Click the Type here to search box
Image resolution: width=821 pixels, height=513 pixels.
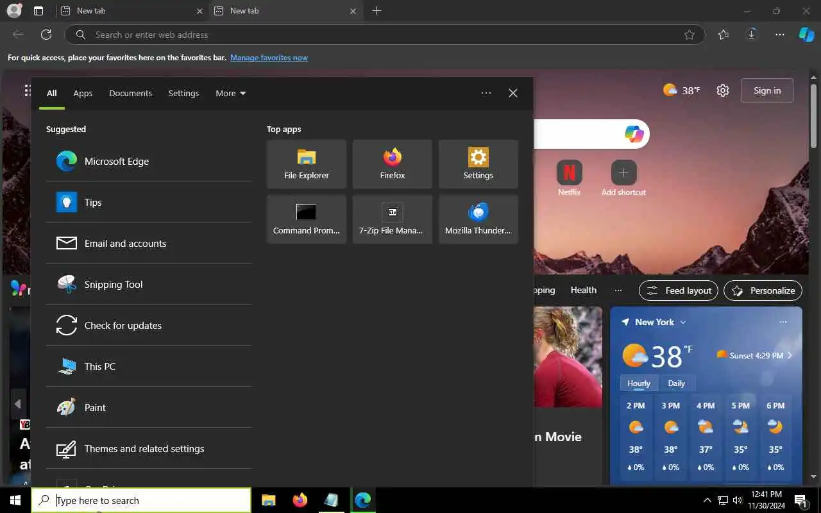[x=141, y=500]
